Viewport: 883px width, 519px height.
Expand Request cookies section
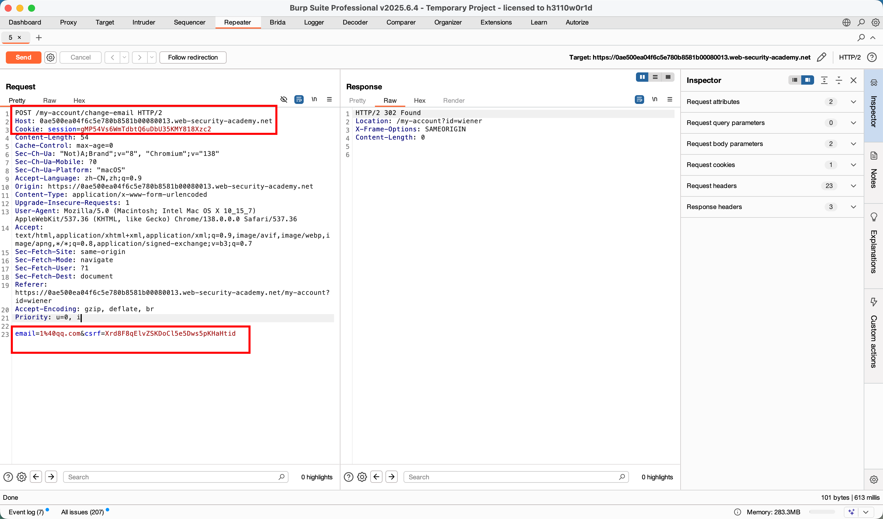854,165
